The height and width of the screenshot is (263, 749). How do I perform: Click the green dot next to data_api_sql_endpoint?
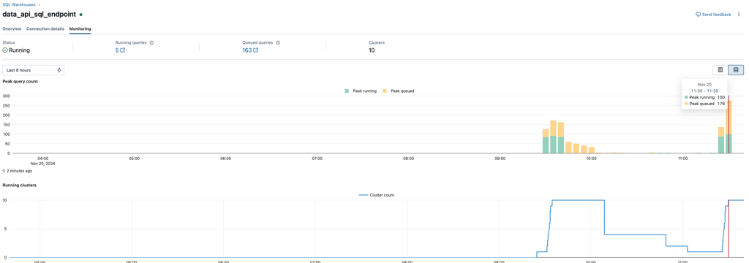point(80,15)
